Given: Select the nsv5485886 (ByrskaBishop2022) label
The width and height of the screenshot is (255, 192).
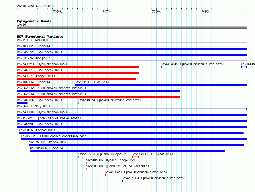Looking at the screenshot, I should (x=110, y=160).
